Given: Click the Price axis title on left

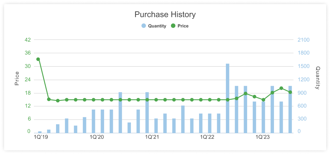Looking at the screenshot, I should 17,78.
